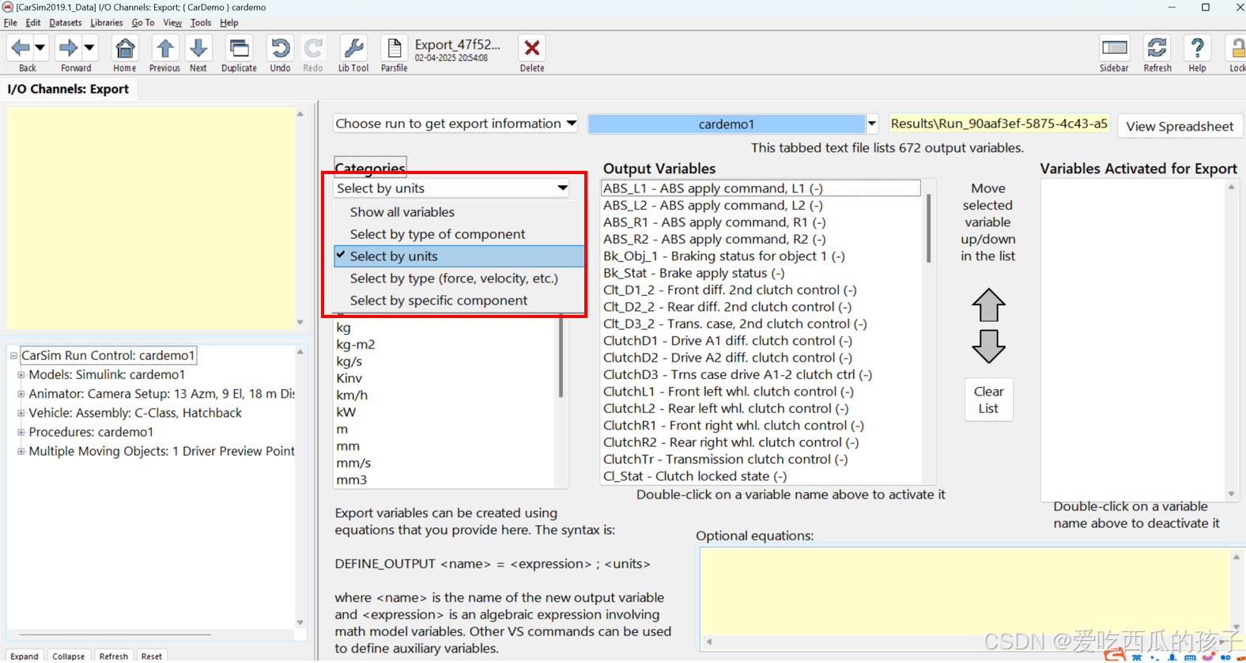Go to the Home screen icon

click(125, 48)
